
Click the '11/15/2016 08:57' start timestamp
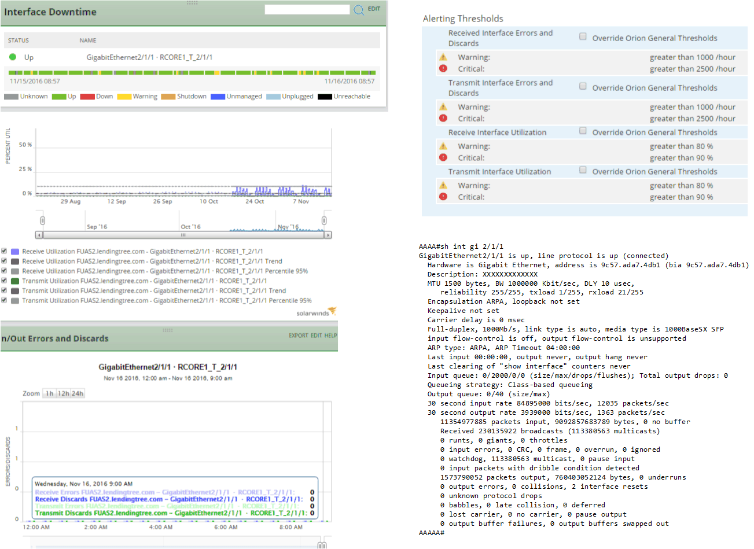35,82
